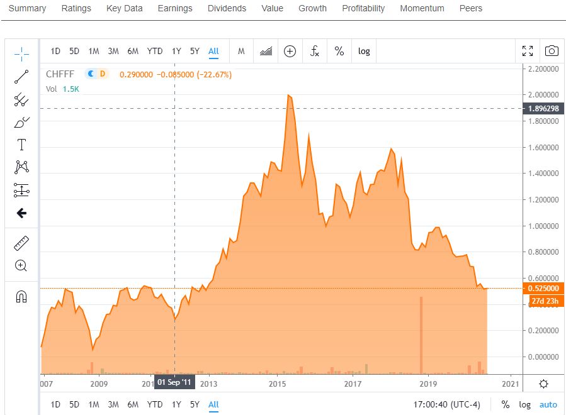Select the crosshair cursor tool
The image size is (566, 415).
coord(21,54)
